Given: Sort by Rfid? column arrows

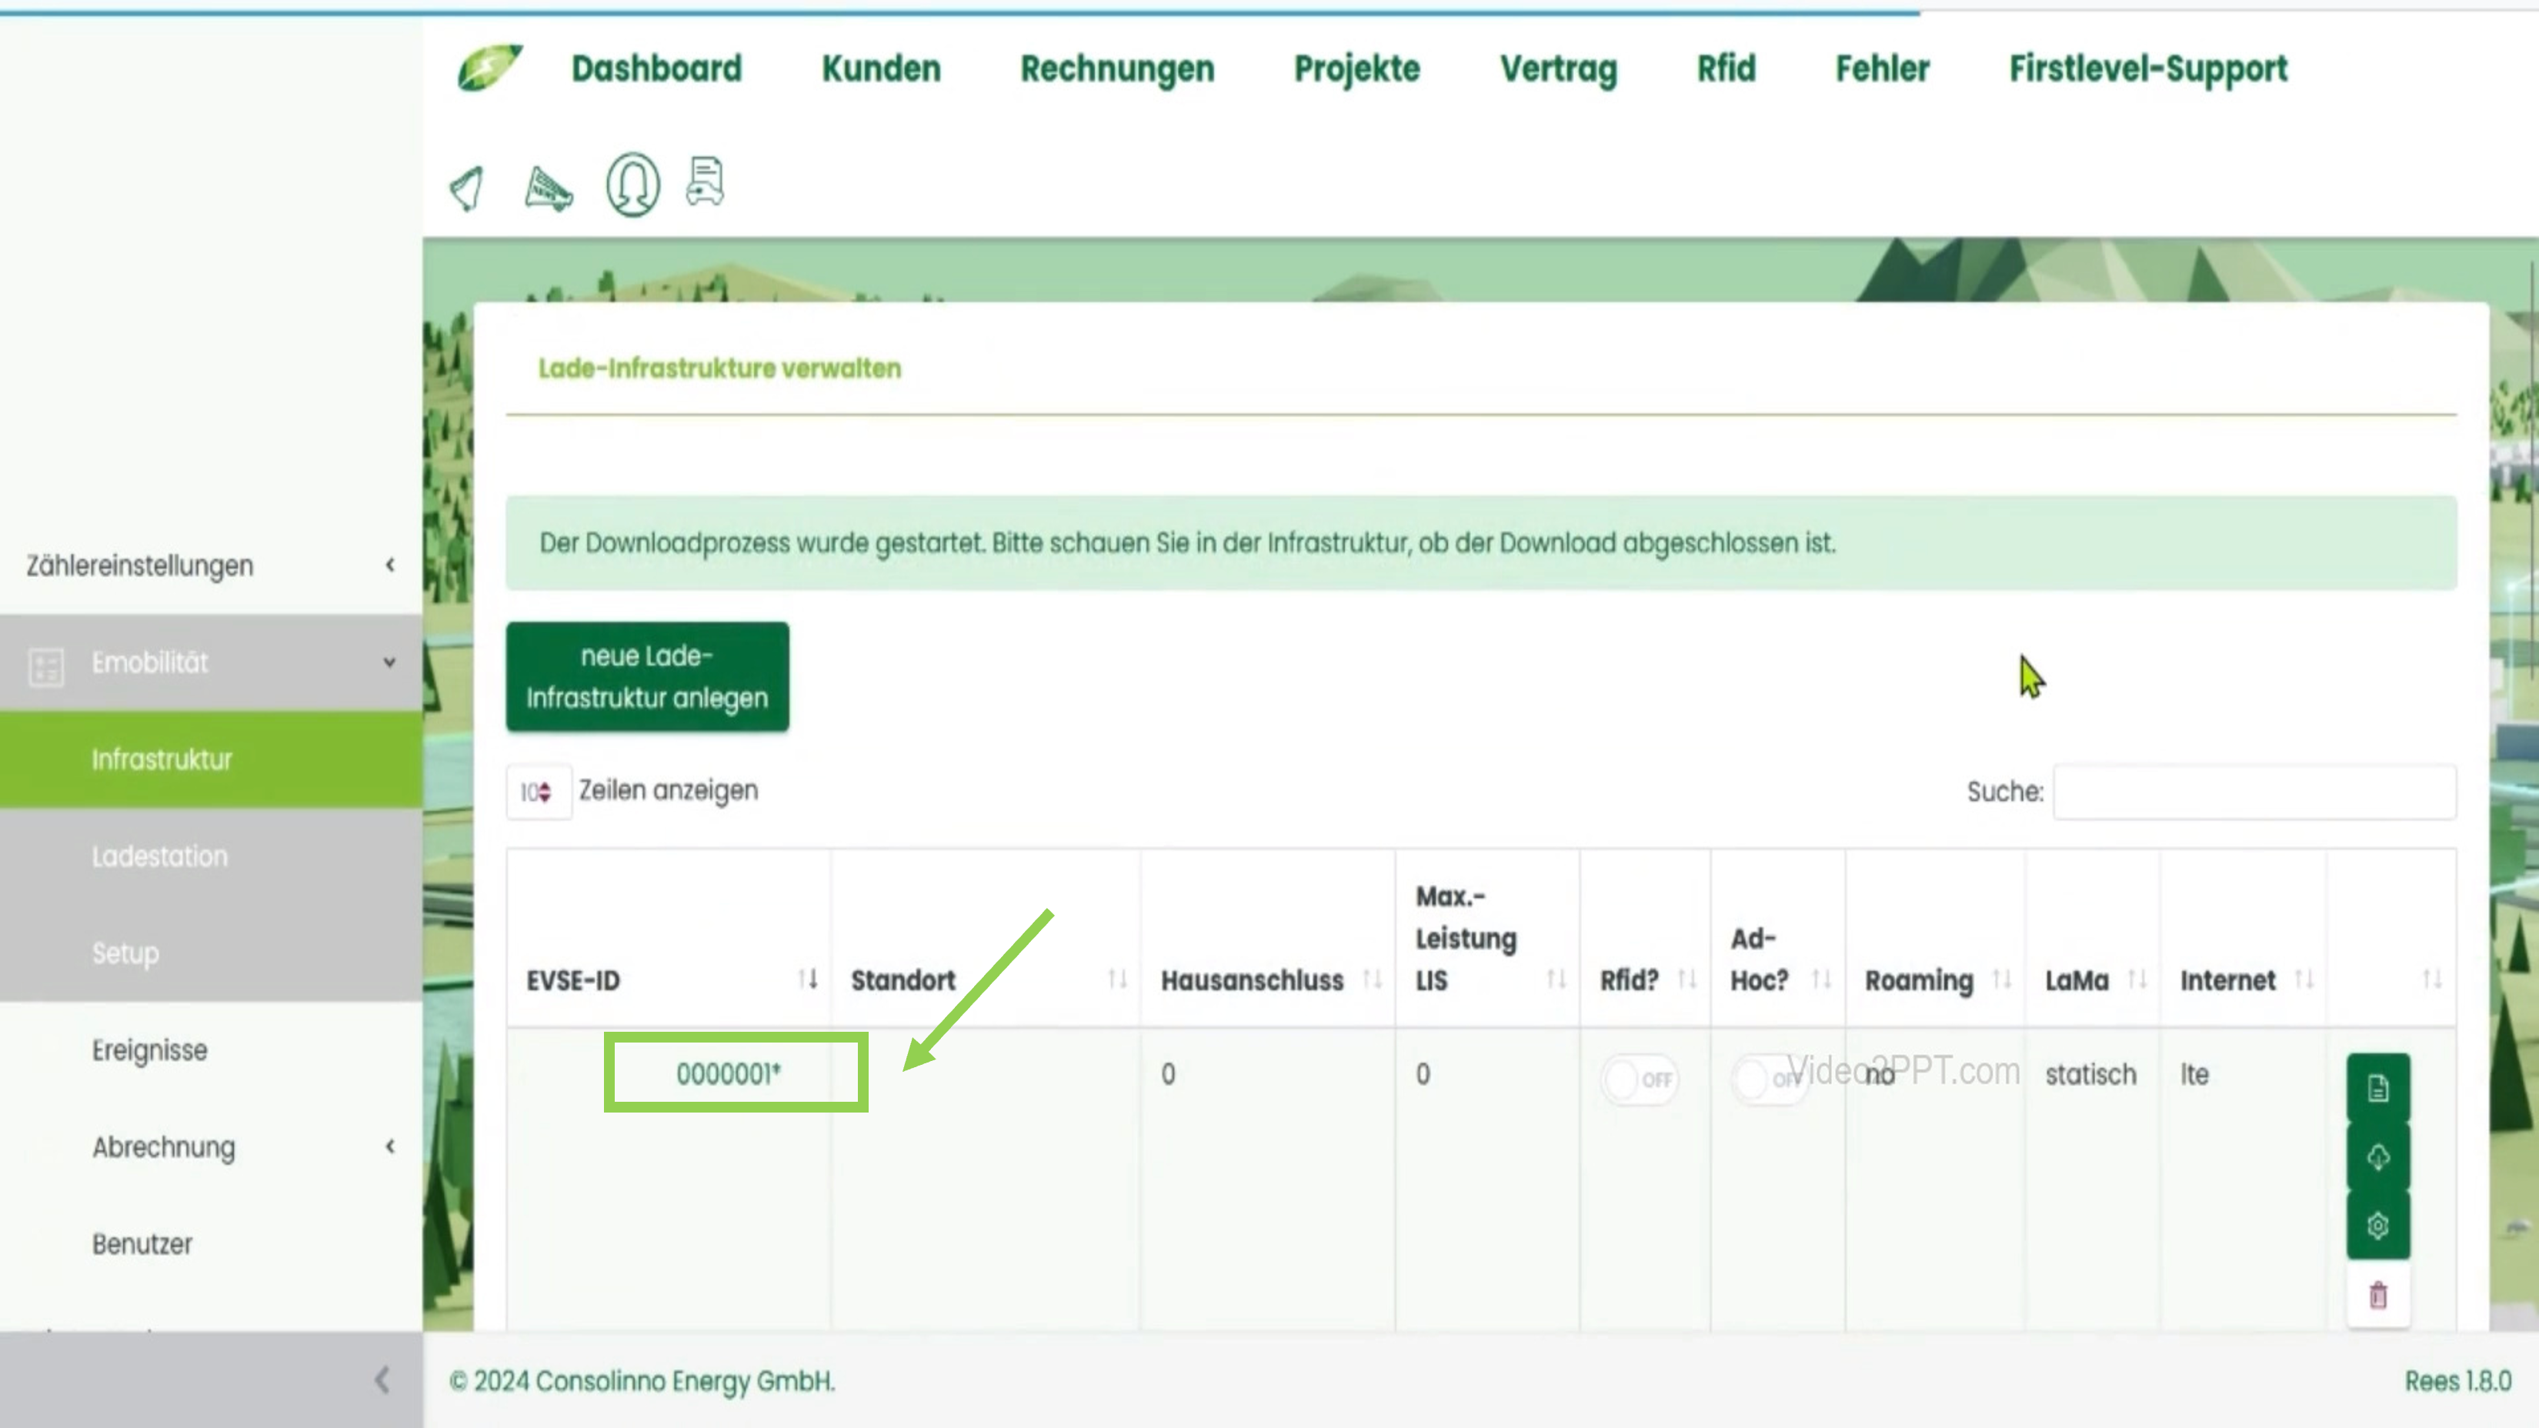Looking at the screenshot, I should 1687,979.
